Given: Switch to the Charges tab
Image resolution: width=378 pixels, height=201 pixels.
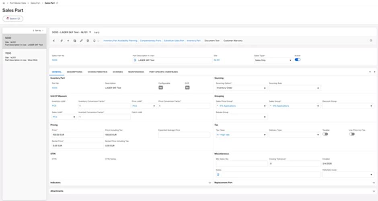Looking at the screenshot, I should coord(118,72).
